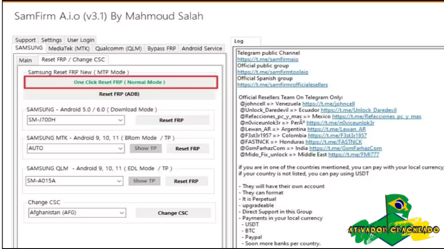Switch to the SAMSUNG tab
The image size is (444, 249).
tap(29, 48)
